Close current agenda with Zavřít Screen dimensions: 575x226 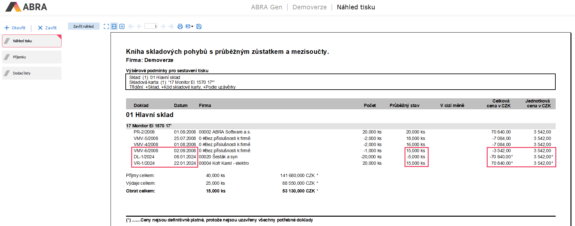47,28
